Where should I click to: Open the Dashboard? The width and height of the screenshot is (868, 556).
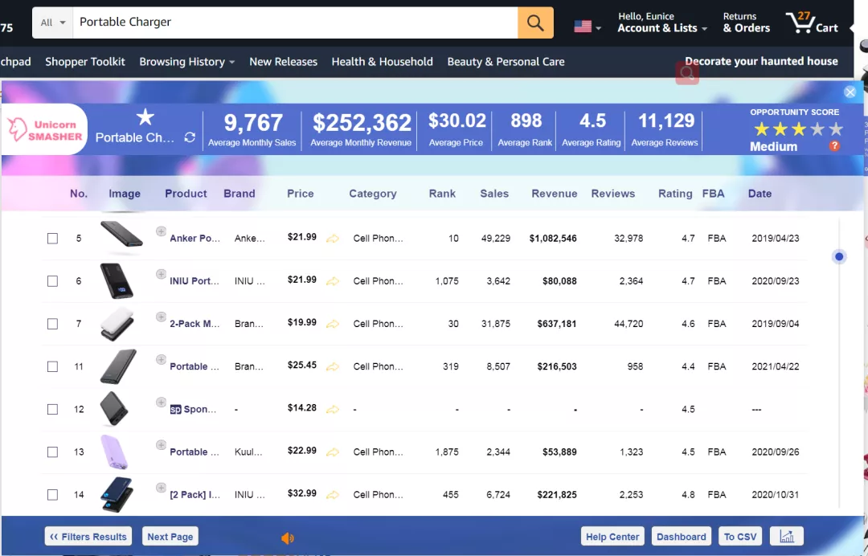coord(681,536)
